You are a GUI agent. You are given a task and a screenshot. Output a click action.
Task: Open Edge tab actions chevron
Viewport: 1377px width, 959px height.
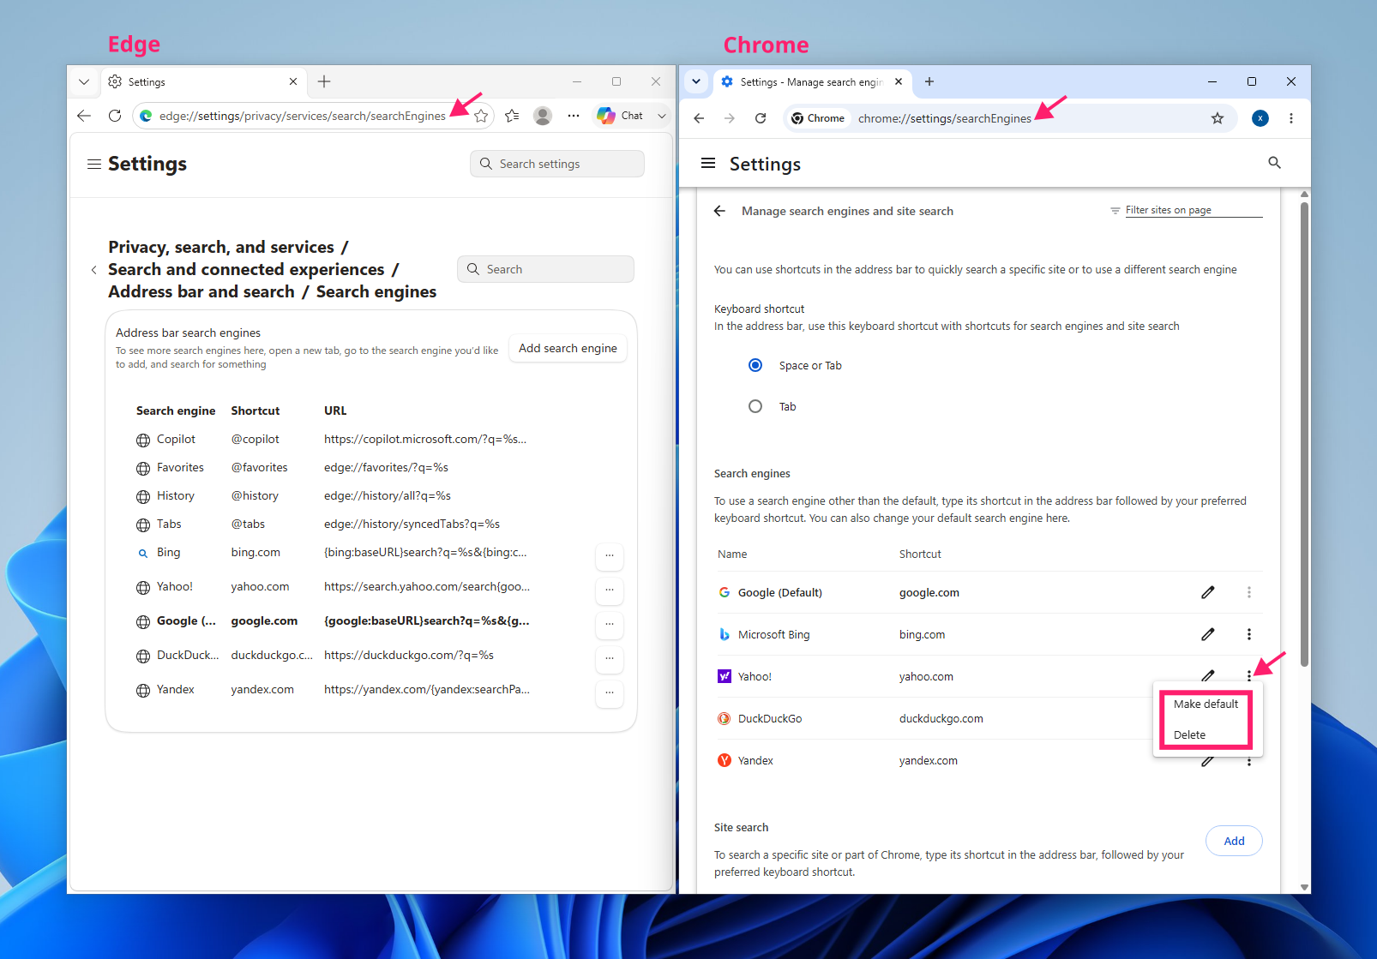(84, 82)
